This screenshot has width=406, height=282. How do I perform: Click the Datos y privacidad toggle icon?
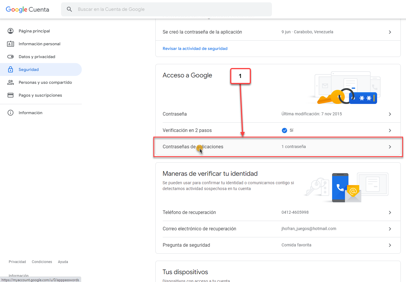tap(11, 57)
